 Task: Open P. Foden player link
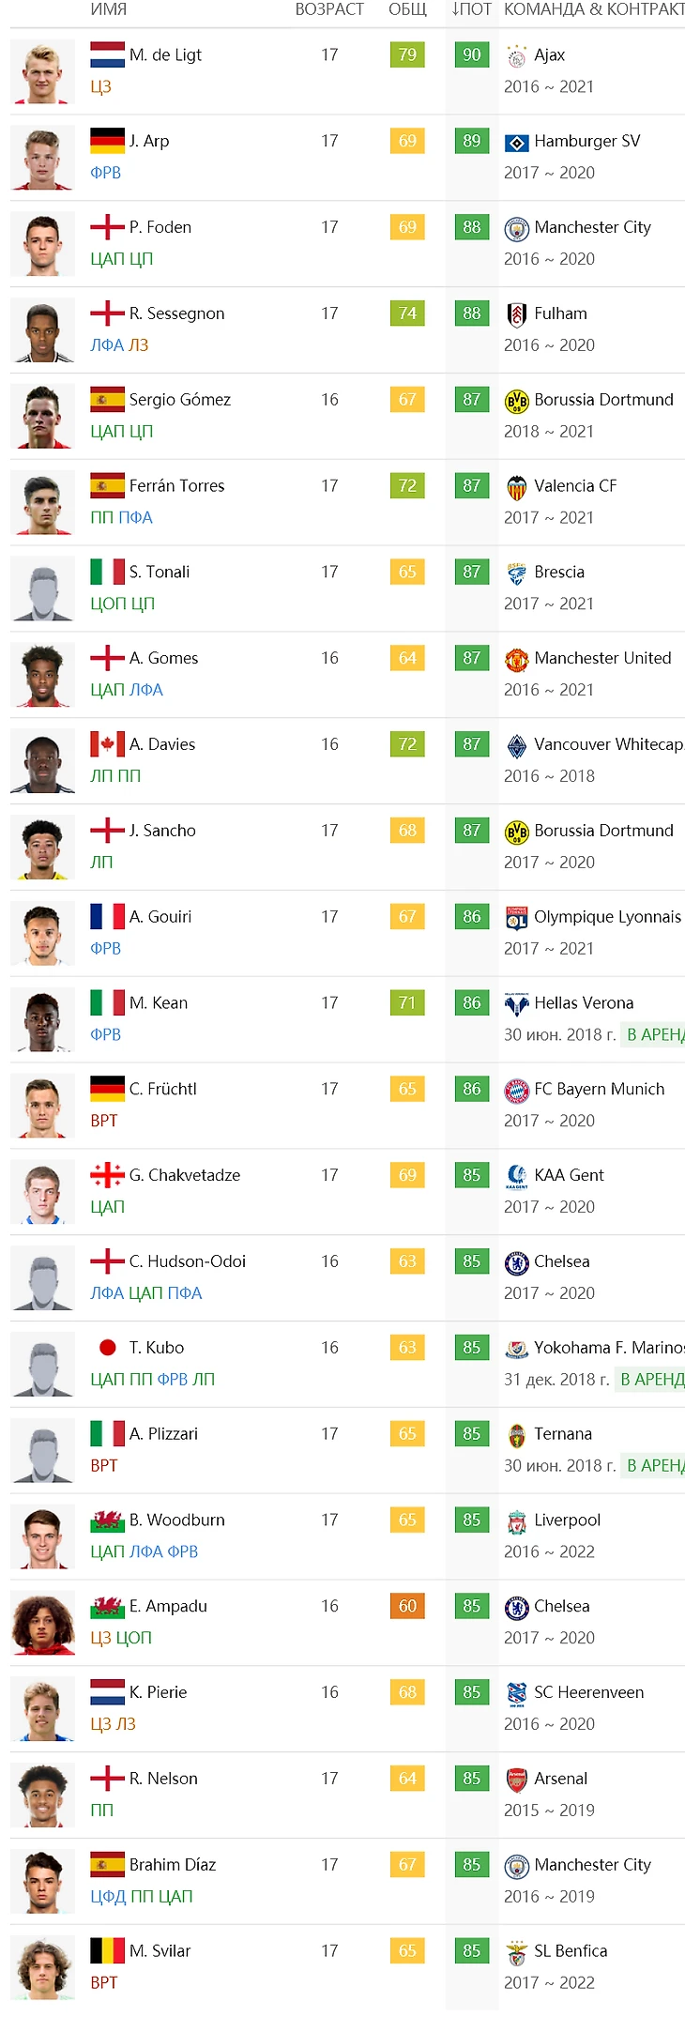pyautogui.click(x=160, y=227)
